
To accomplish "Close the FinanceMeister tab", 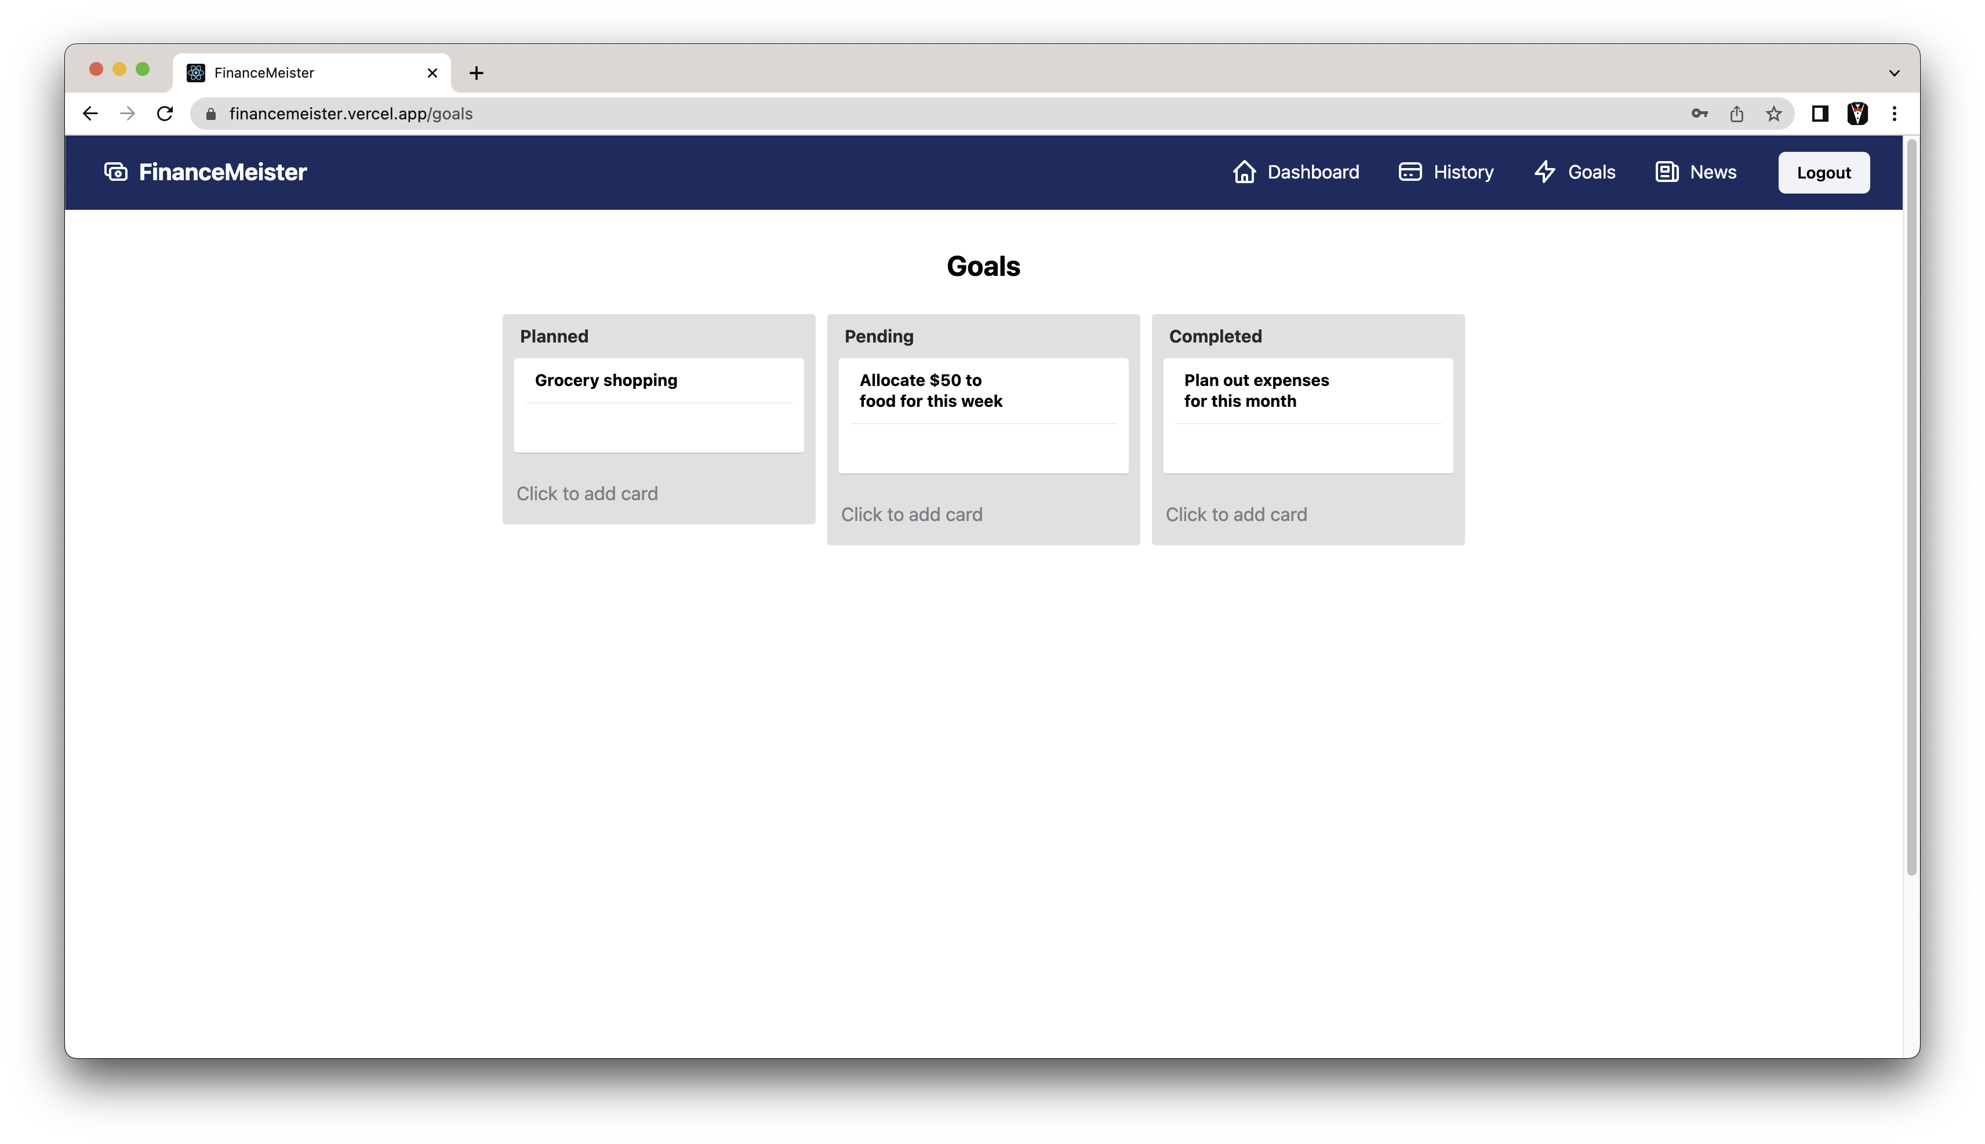I will pos(432,73).
